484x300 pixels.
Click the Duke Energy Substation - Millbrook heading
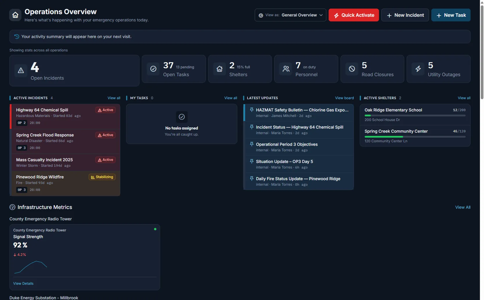pyautogui.click(x=44, y=298)
